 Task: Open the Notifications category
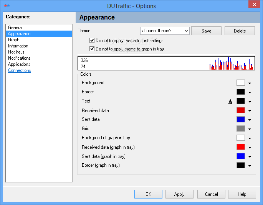click(x=39, y=58)
